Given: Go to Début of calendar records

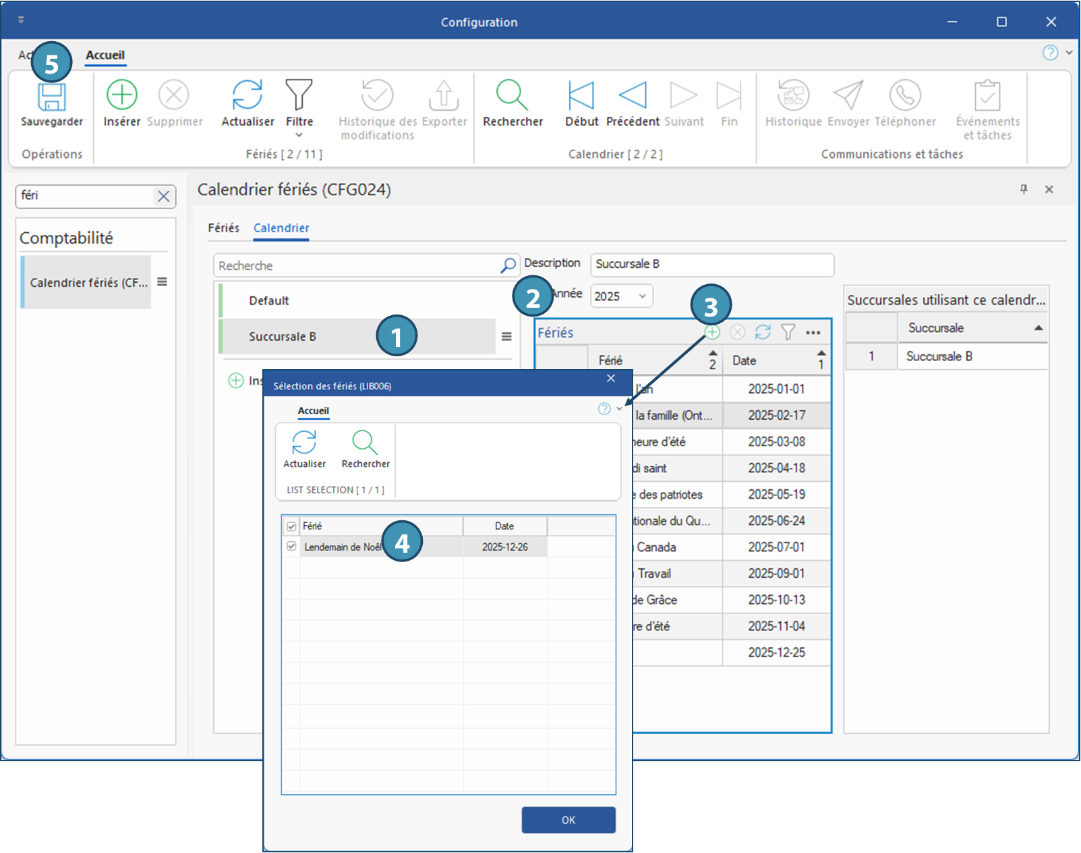Looking at the screenshot, I should 581,95.
